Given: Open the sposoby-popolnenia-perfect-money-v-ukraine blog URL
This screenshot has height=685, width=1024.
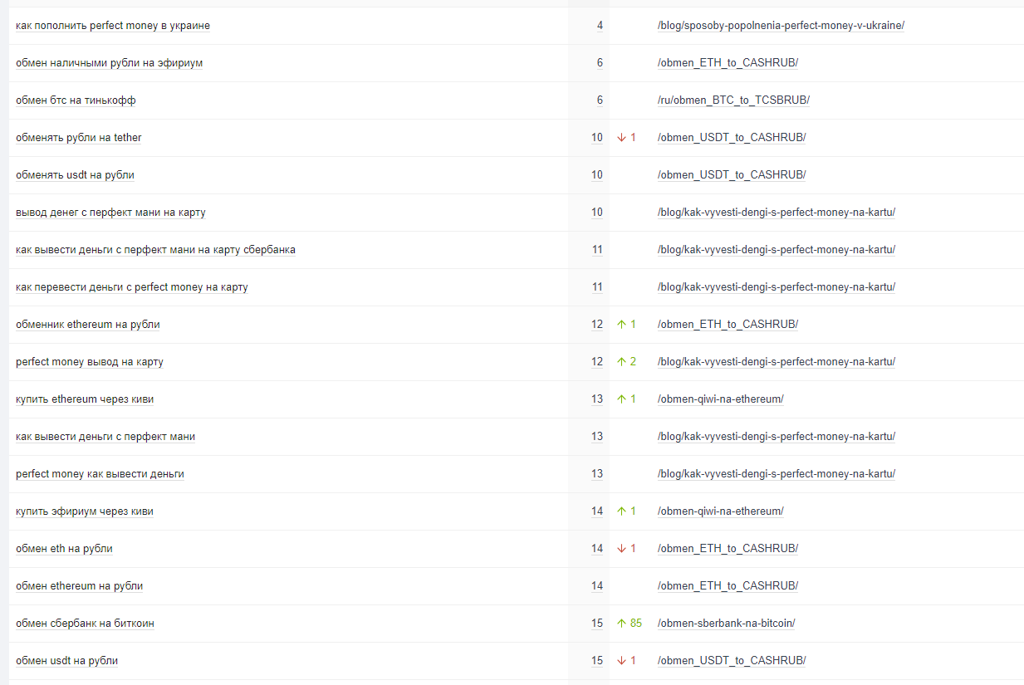Looking at the screenshot, I should pos(781,26).
